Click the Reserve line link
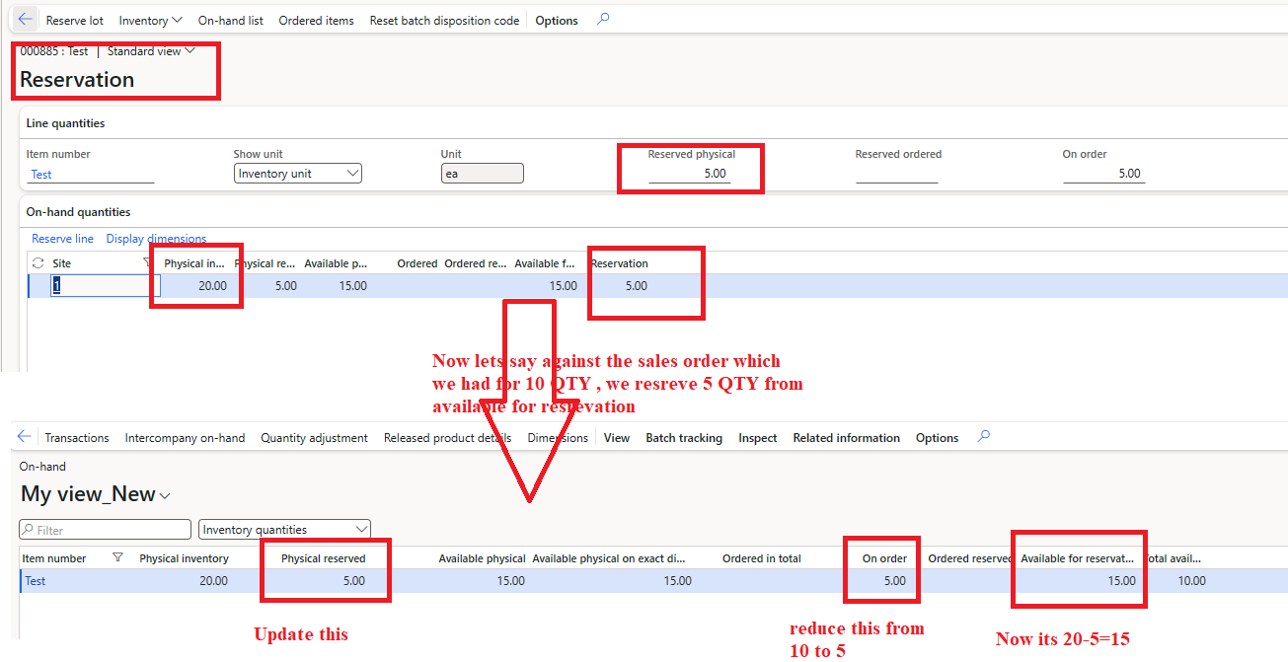 pos(62,239)
